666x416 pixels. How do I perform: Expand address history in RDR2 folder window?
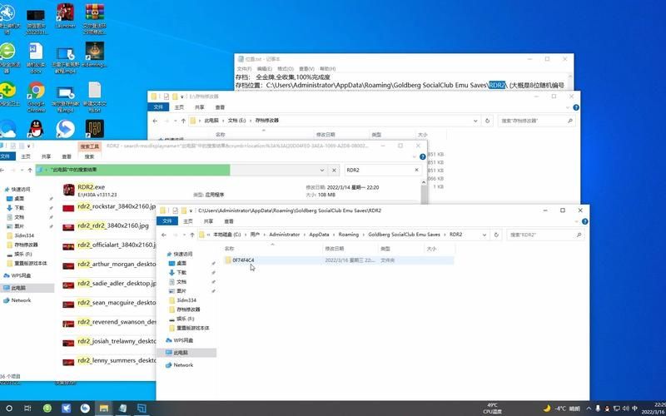[485, 235]
